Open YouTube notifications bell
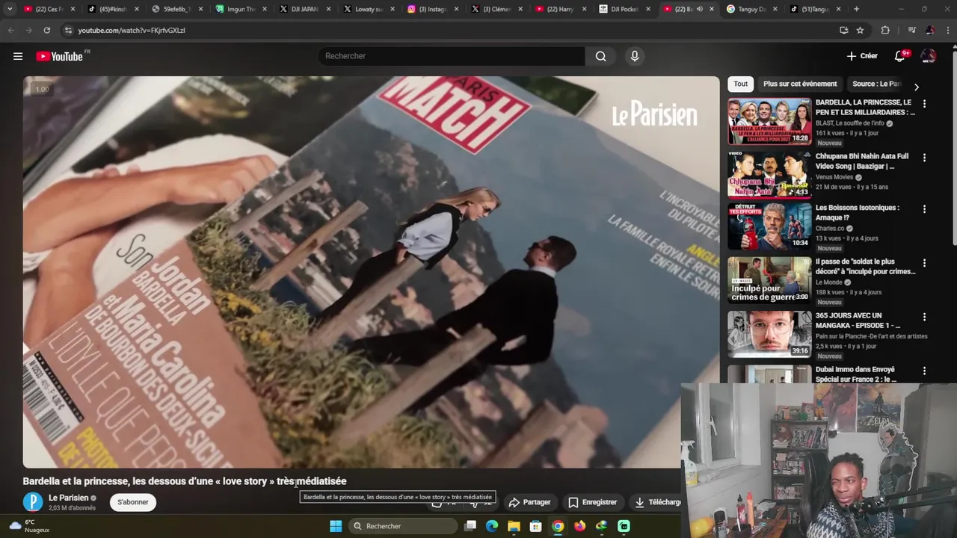 [901, 56]
